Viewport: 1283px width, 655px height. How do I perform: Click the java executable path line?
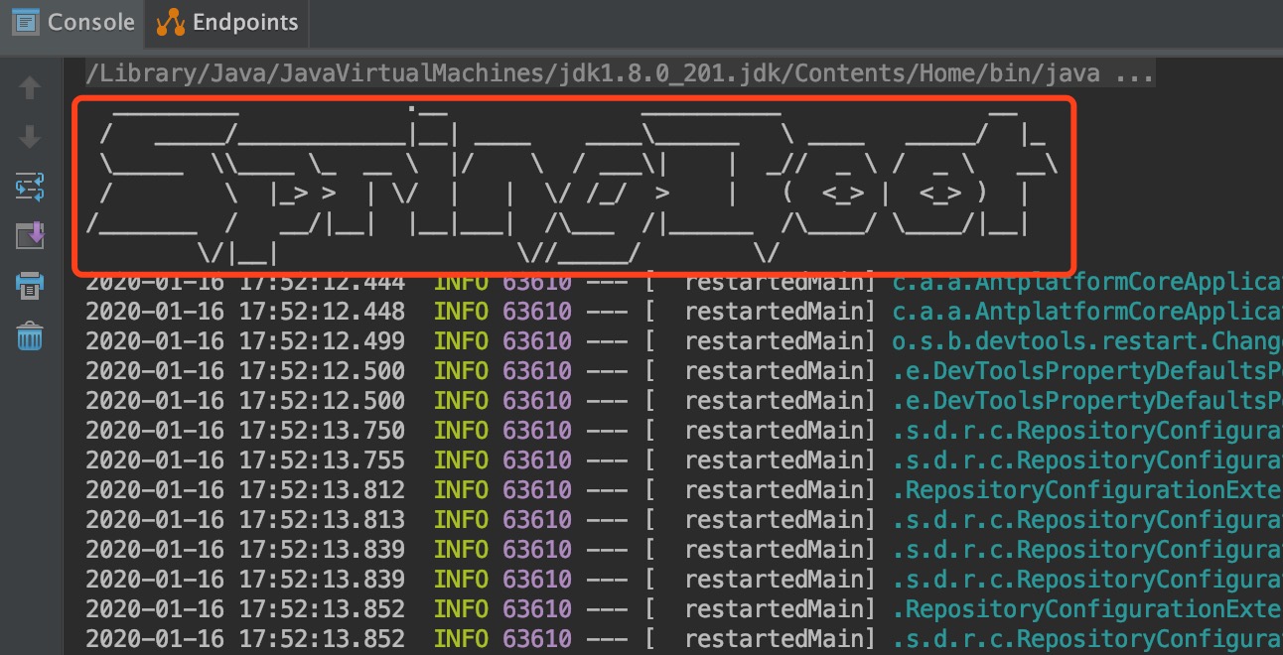point(620,73)
